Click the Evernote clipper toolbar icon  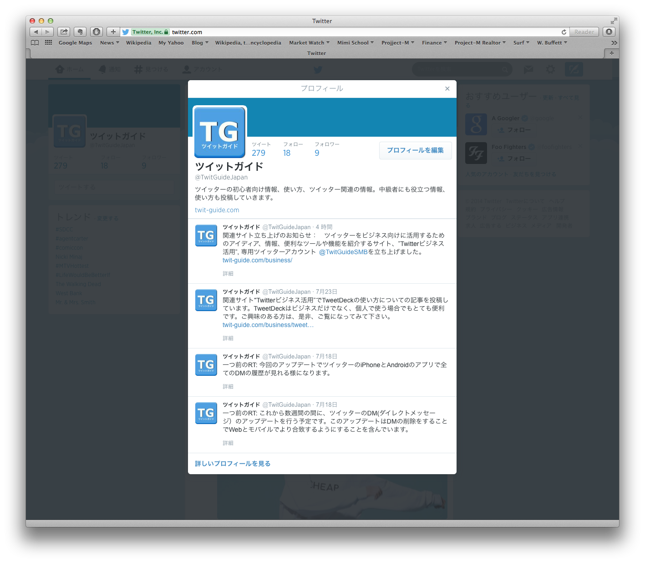(x=80, y=32)
